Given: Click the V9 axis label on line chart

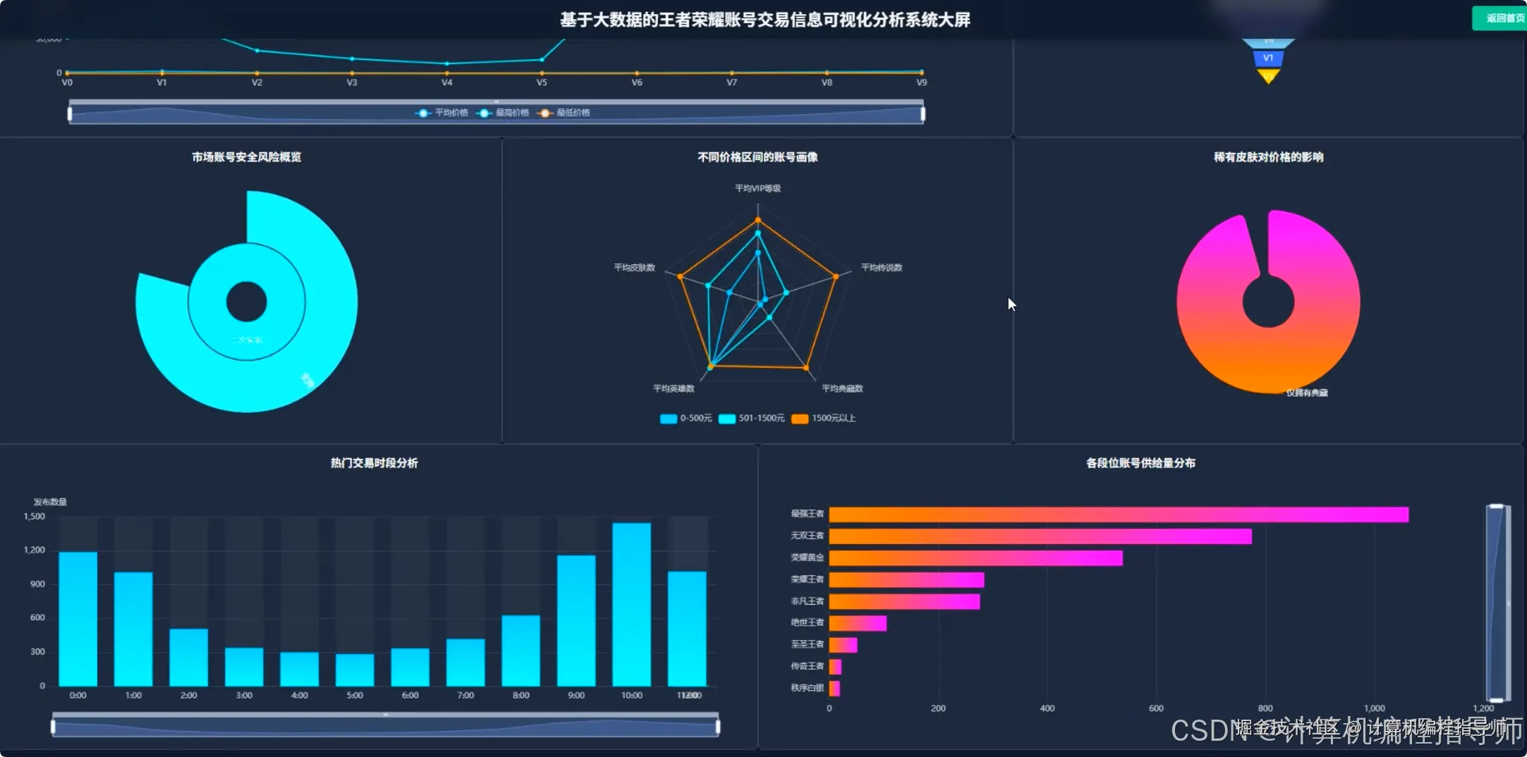Looking at the screenshot, I should coord(921,82).
